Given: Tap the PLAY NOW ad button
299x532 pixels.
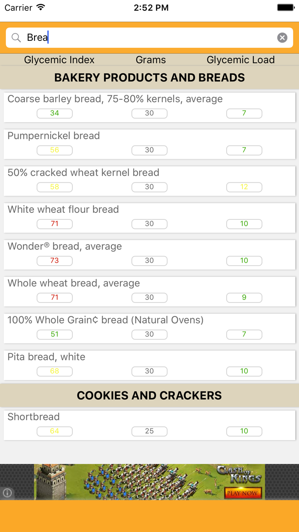Looking at the screenshot, I should [243, 493].
